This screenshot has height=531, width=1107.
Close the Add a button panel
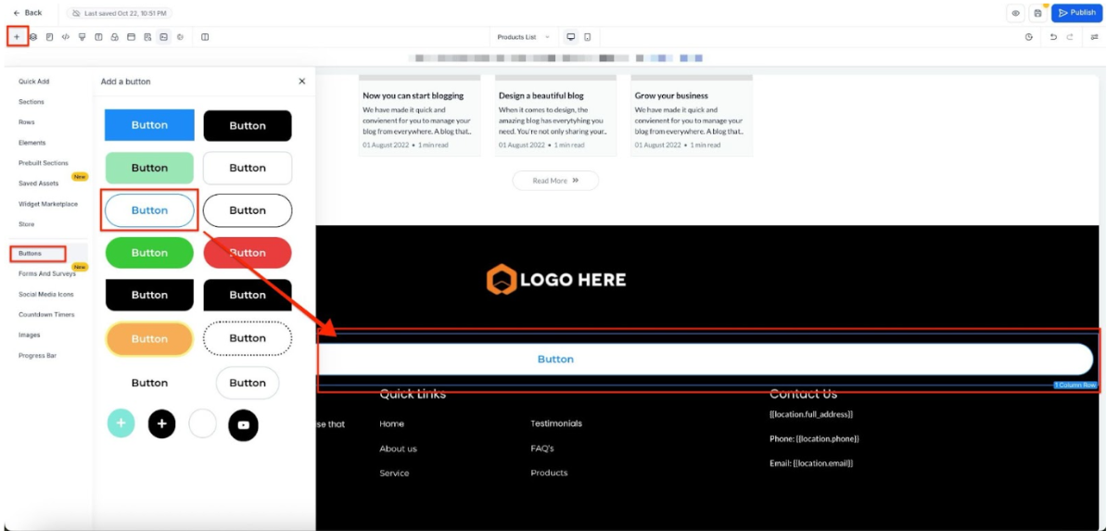301,82
